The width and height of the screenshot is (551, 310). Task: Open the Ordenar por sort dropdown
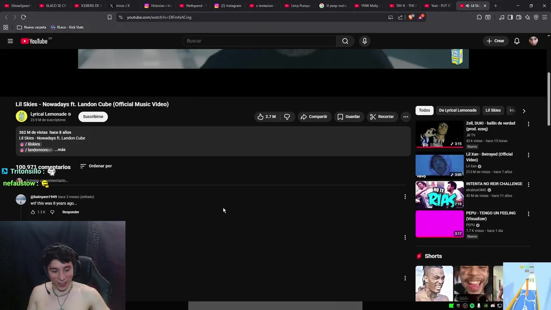tap(96, 166)
